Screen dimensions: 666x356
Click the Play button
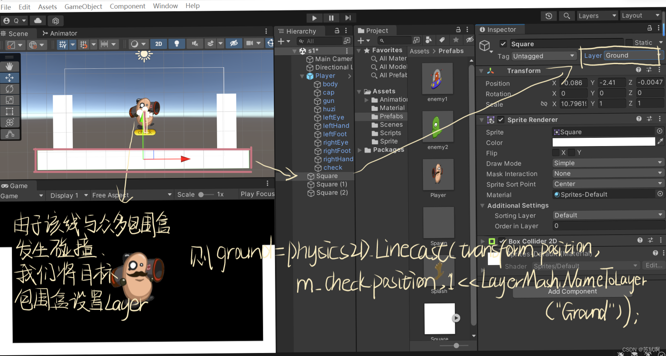pos(314,18)
